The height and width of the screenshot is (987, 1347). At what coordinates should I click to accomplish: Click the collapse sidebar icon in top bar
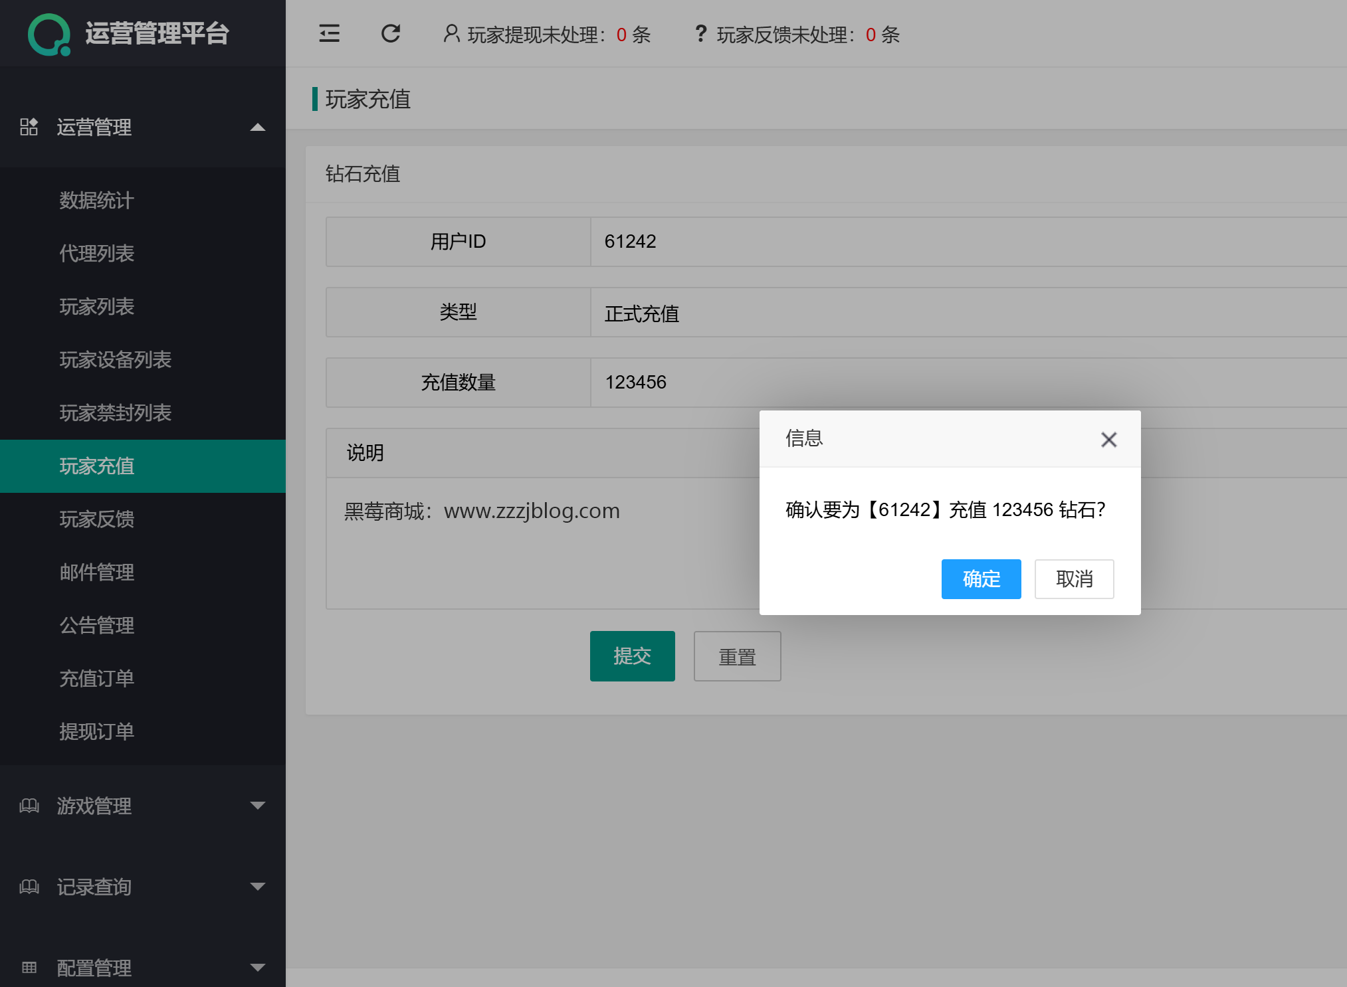pyautogui.click(x=330, y=34)
